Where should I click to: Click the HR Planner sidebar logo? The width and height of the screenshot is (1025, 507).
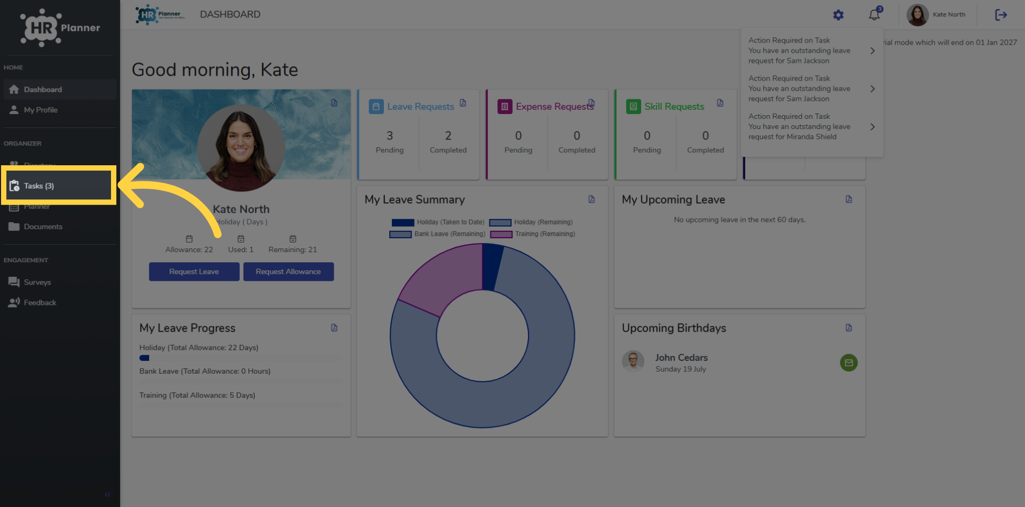click(60, 28)
